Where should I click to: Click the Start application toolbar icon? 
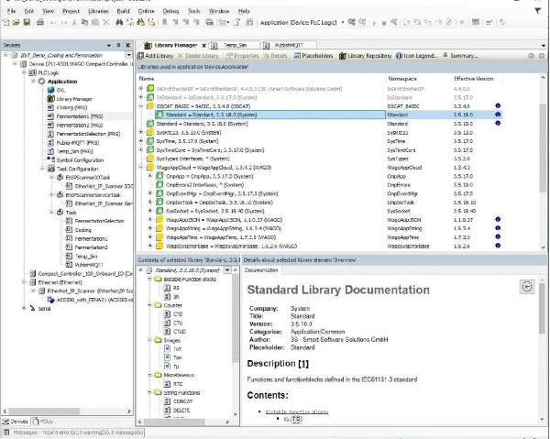coord(374,23)
